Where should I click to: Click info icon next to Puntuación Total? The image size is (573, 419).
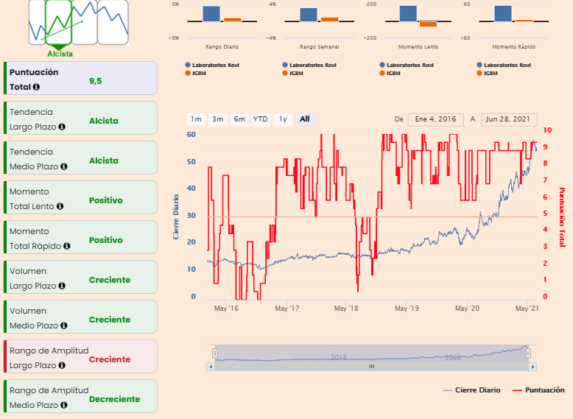click(x=36, y=87)
